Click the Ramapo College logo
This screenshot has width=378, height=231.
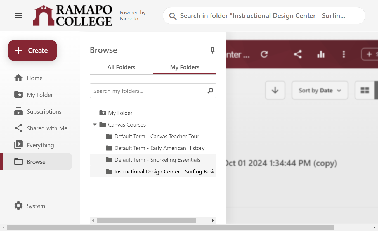pos(73,16)
